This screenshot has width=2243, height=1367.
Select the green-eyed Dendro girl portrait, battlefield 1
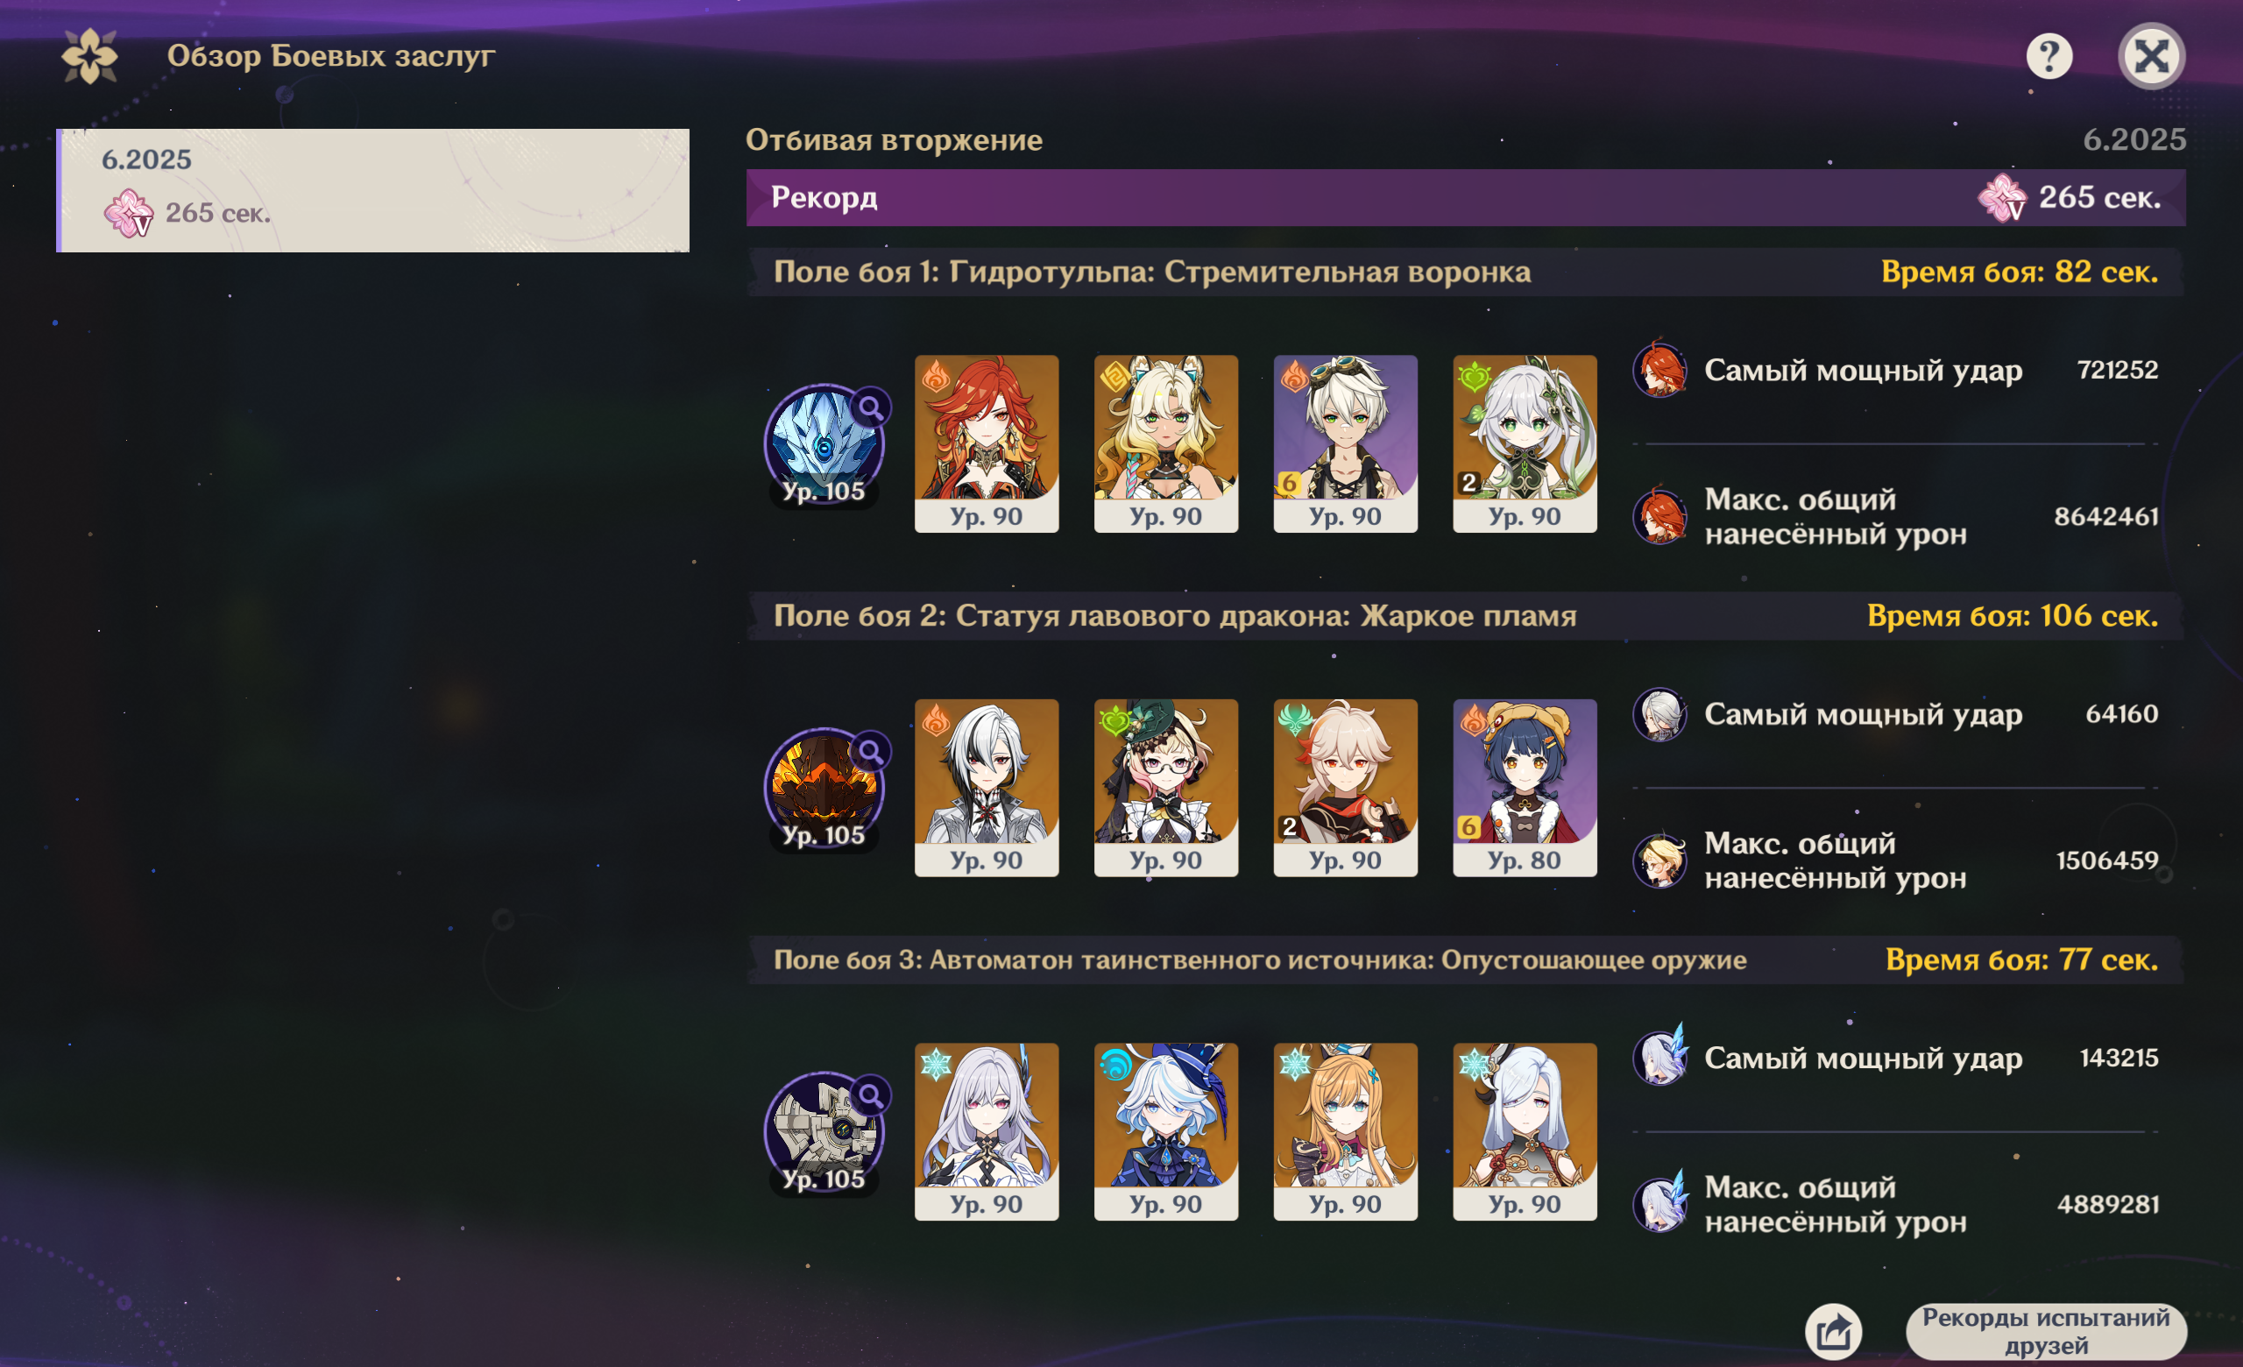tap(1524, 443)
